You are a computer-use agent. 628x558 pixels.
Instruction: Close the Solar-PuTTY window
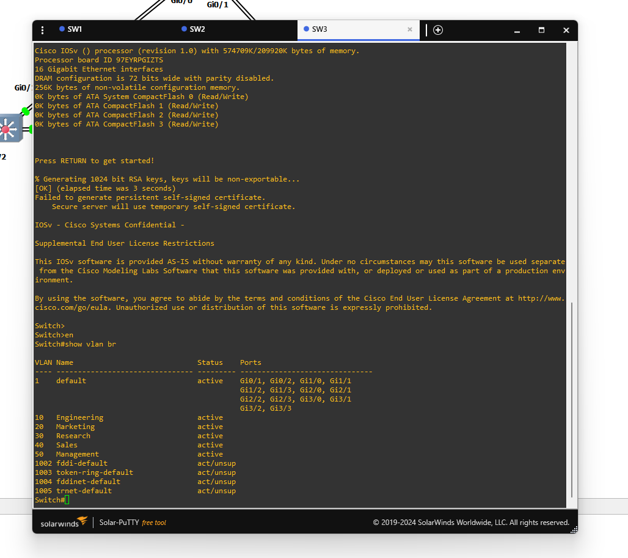click(566, 30)
